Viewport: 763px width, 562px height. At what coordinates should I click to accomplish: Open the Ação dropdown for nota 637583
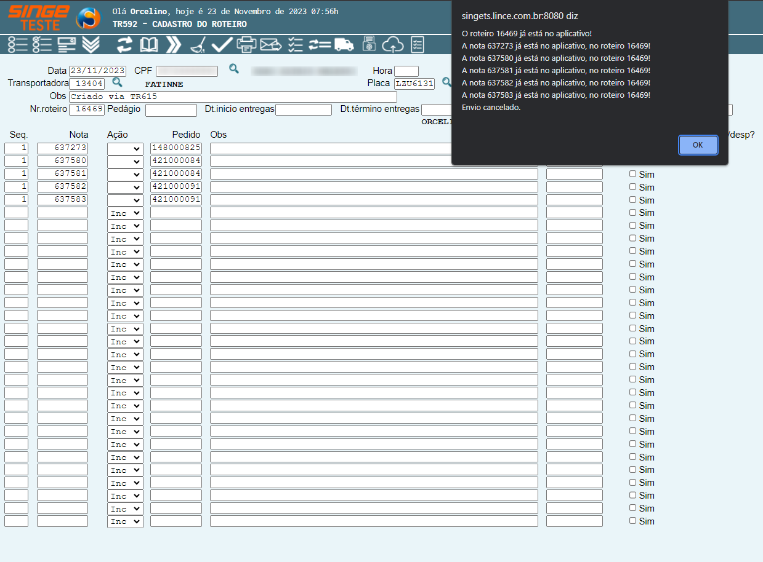coord(125,200)
